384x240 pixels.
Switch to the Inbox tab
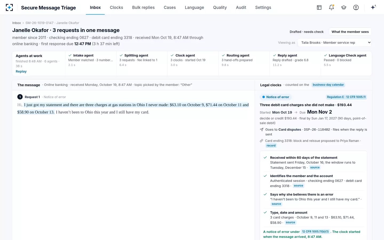pos(95,7)
